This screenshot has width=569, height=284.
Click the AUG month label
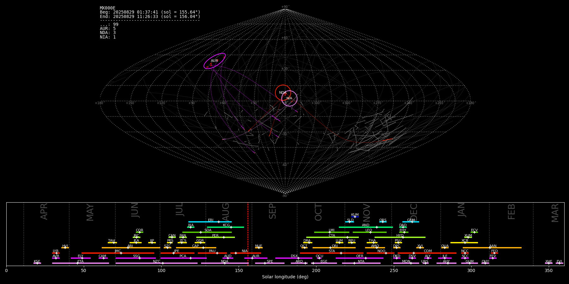tap(225, 211)
